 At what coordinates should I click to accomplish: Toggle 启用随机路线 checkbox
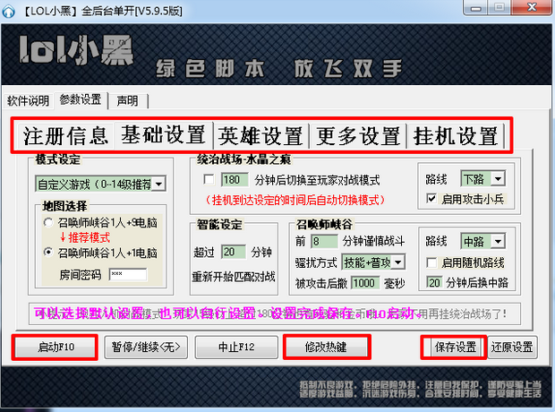(431, 262)
